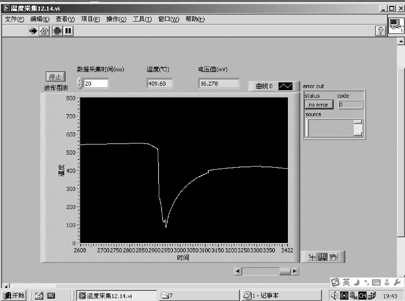Click the 停止 stop button
This screenshot has height=301, width=405.
55,77
